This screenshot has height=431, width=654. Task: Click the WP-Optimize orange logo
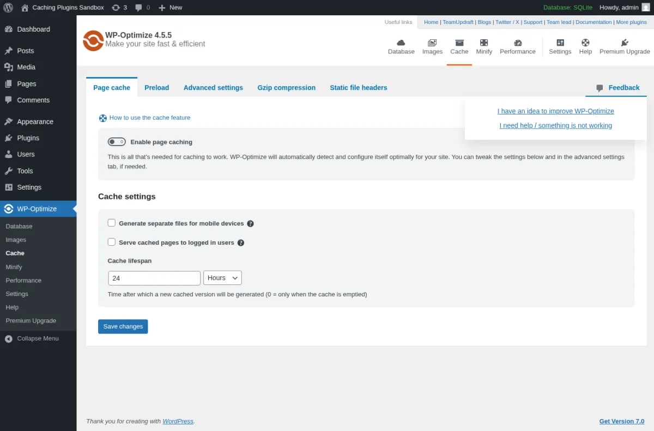click(93, 40)
